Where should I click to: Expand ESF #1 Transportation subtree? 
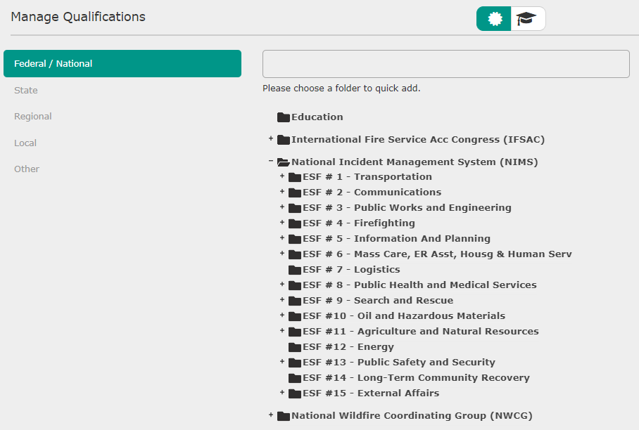pyautogui.click(x=282, y=176)
